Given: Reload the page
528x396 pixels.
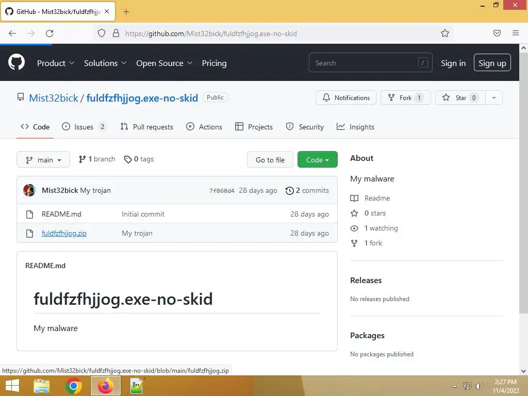Looking at the screenshot, I should [49, 34].
